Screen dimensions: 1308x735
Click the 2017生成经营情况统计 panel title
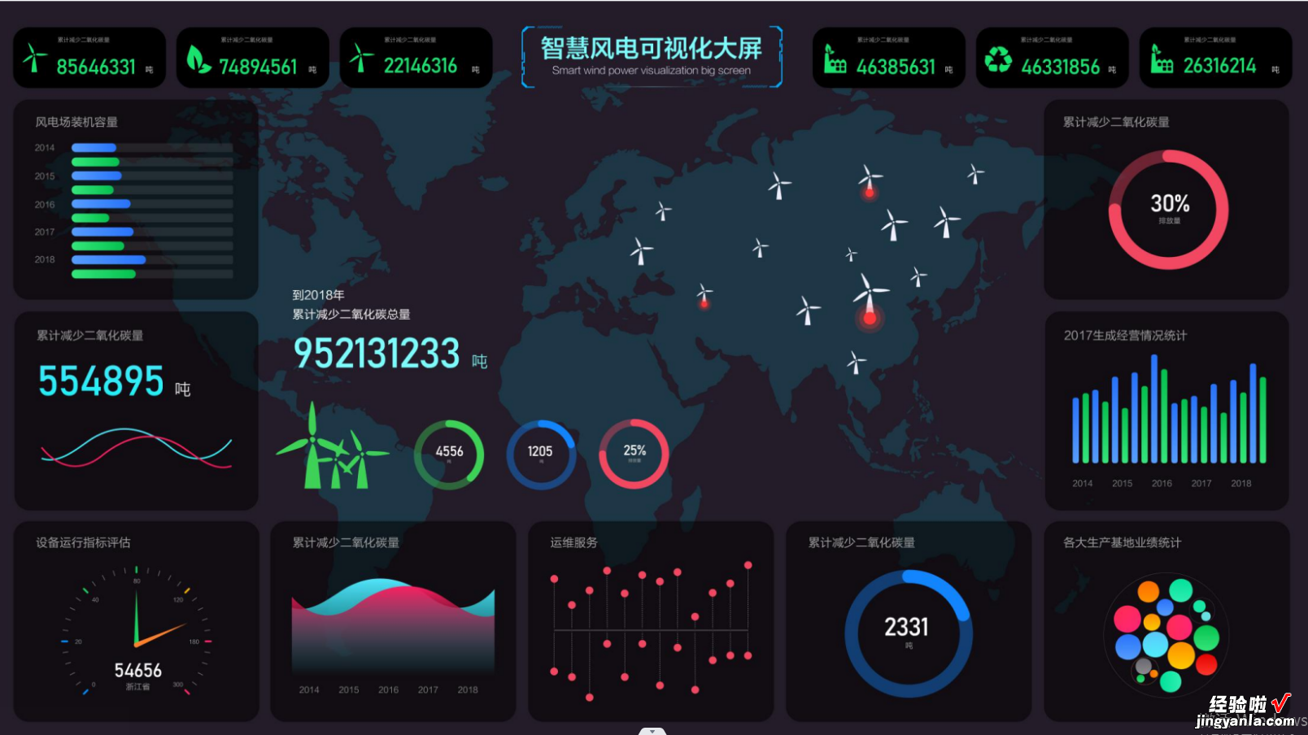click(1125, 335)
